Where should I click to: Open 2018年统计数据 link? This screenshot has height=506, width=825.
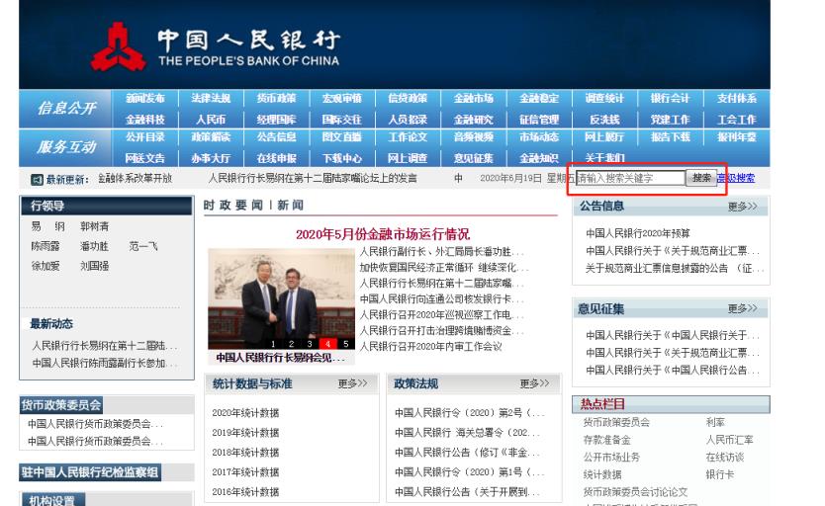245,453
